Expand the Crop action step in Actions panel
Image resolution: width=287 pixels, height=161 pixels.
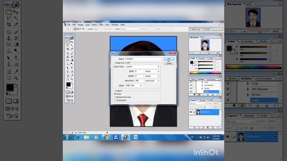coord(202,82)
